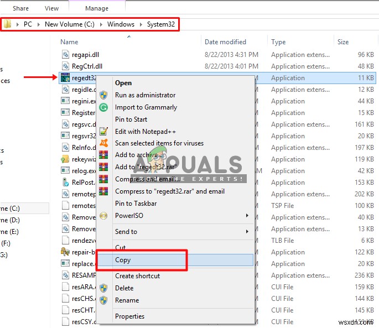Click the Notepad++ icon in context menu
This screenshot has height=328, width=379.
(103, 131)
